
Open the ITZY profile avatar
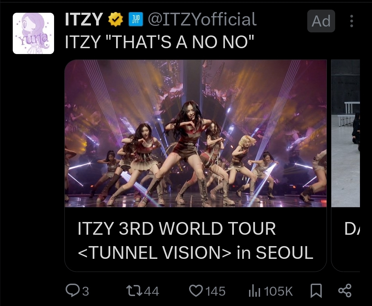pyautogui.click(x=33, y=33)
